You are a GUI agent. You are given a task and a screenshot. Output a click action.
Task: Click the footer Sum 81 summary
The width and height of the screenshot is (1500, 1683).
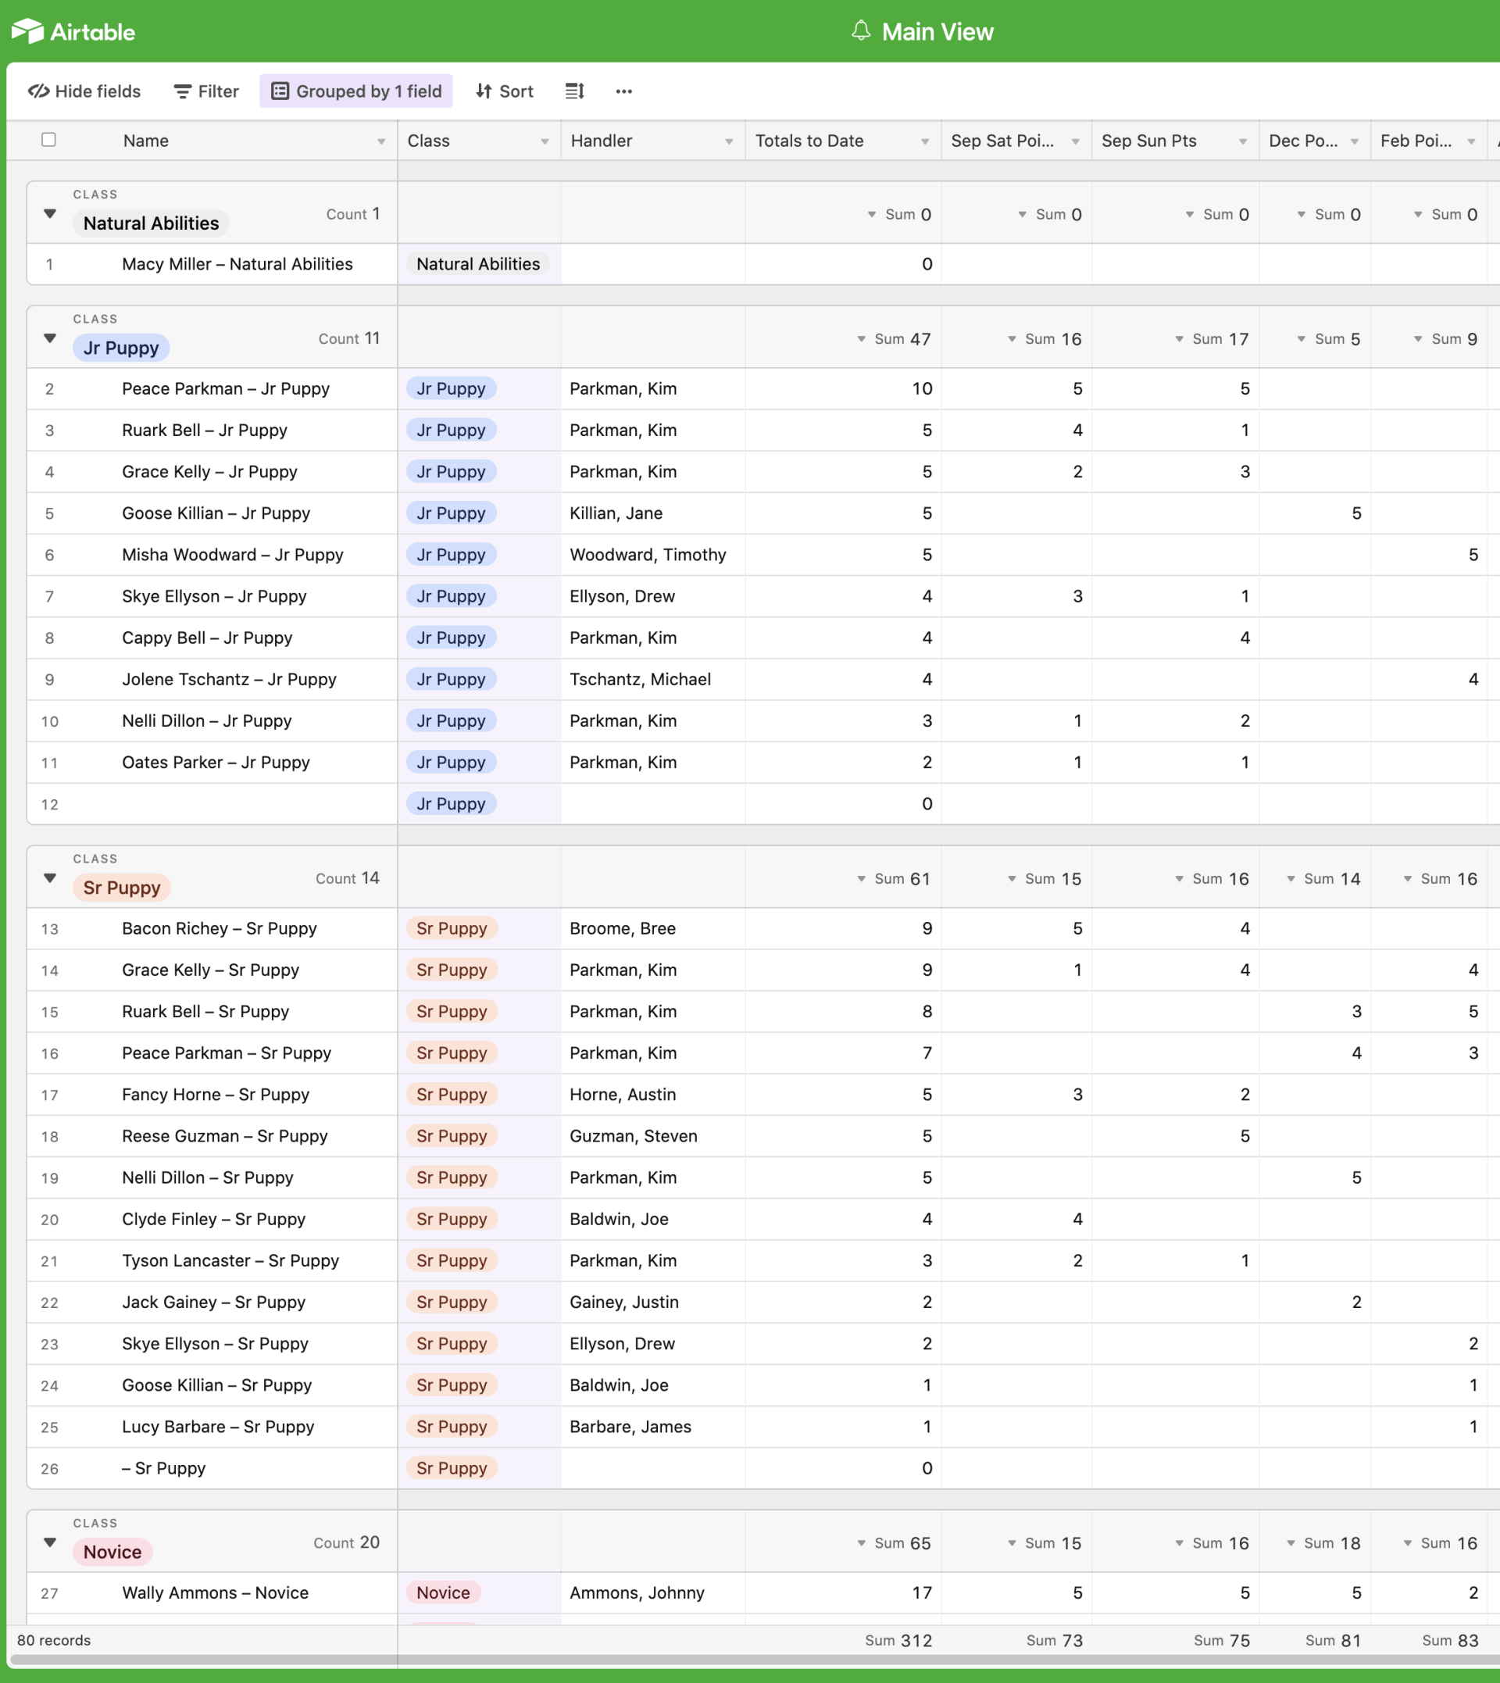coord(1333,1640)
